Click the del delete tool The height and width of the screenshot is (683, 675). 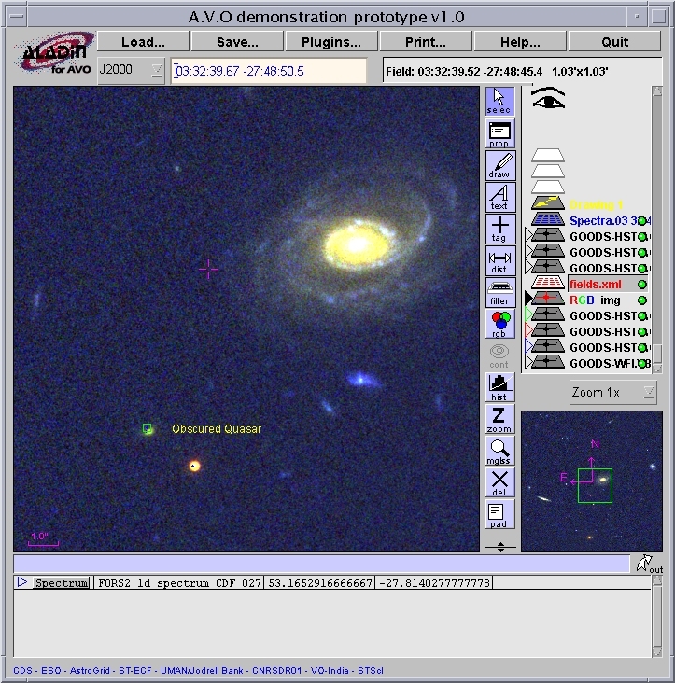click(499, 482)
